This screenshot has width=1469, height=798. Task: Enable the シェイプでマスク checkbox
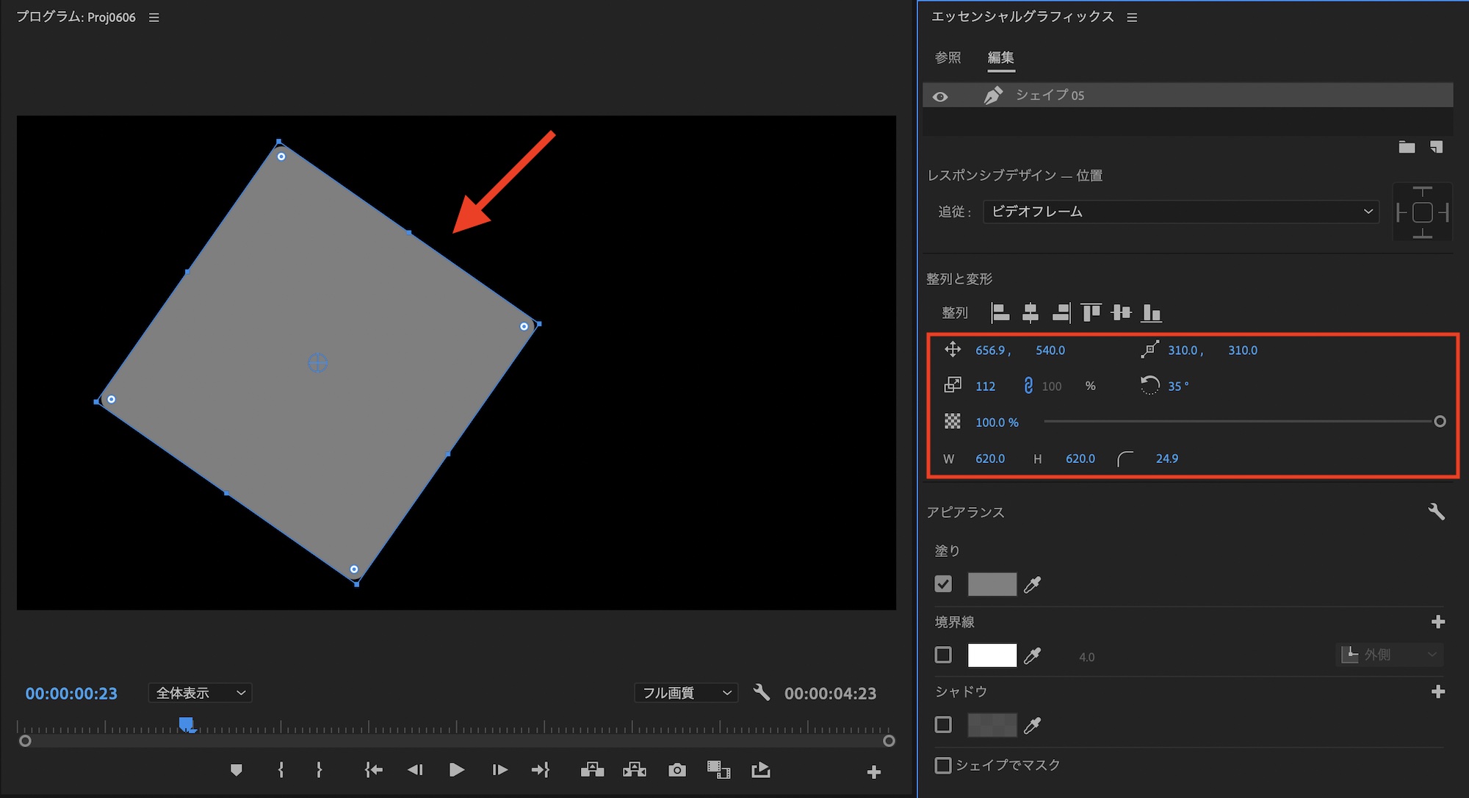pos(943,765)
